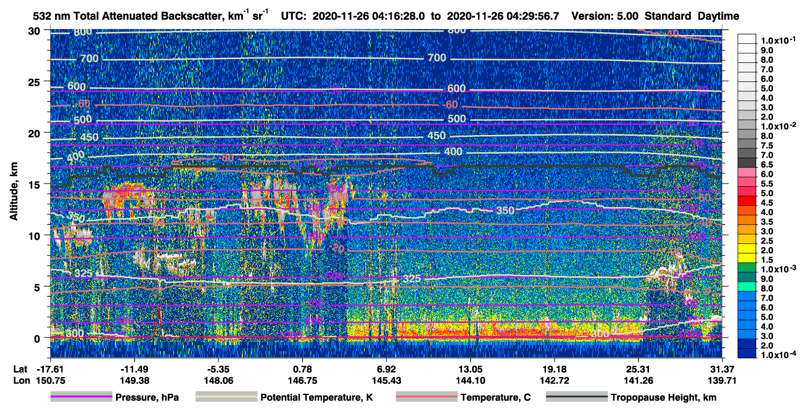Select the 'Version: 5.00' text

point(605,16)
